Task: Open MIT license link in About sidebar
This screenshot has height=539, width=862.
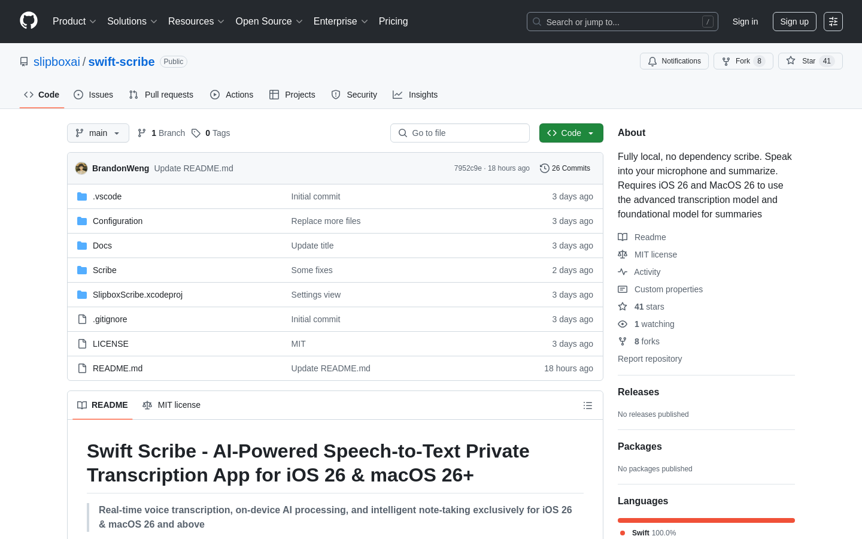Action: click(x=648, y=255)
